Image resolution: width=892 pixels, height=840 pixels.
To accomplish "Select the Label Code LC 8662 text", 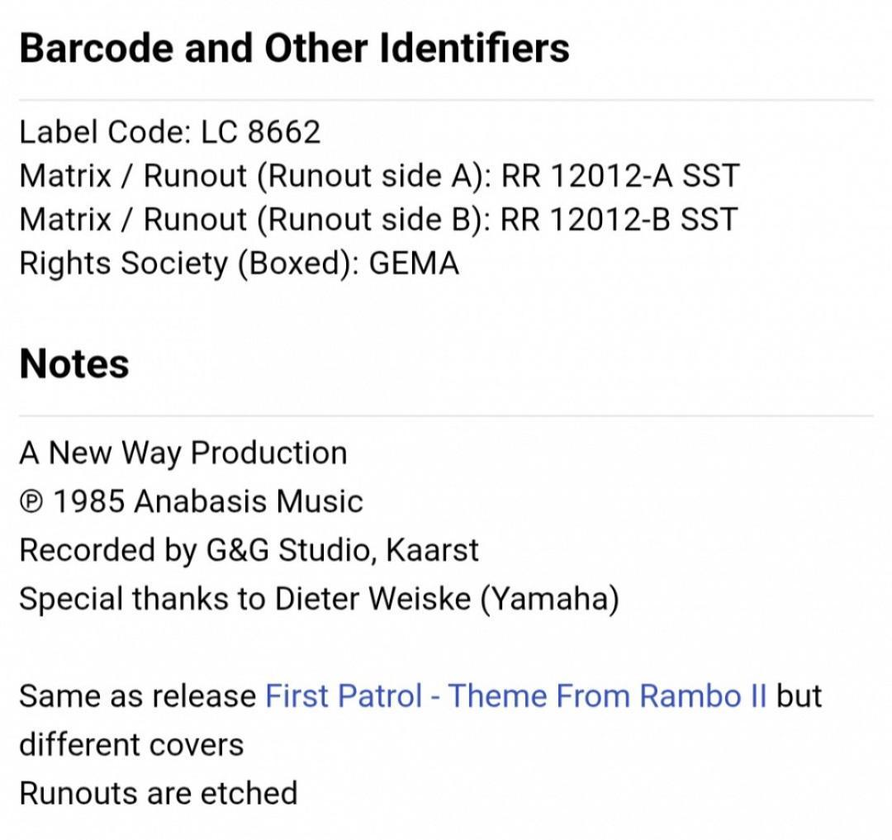I will (169, 131).
